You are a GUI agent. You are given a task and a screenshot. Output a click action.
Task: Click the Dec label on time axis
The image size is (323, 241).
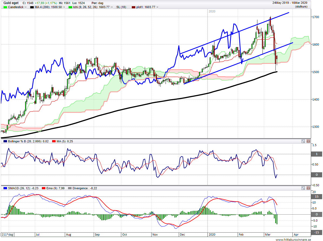(182, 235)
